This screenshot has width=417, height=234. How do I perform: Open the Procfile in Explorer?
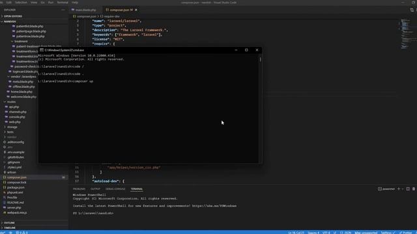coord(12,198)
